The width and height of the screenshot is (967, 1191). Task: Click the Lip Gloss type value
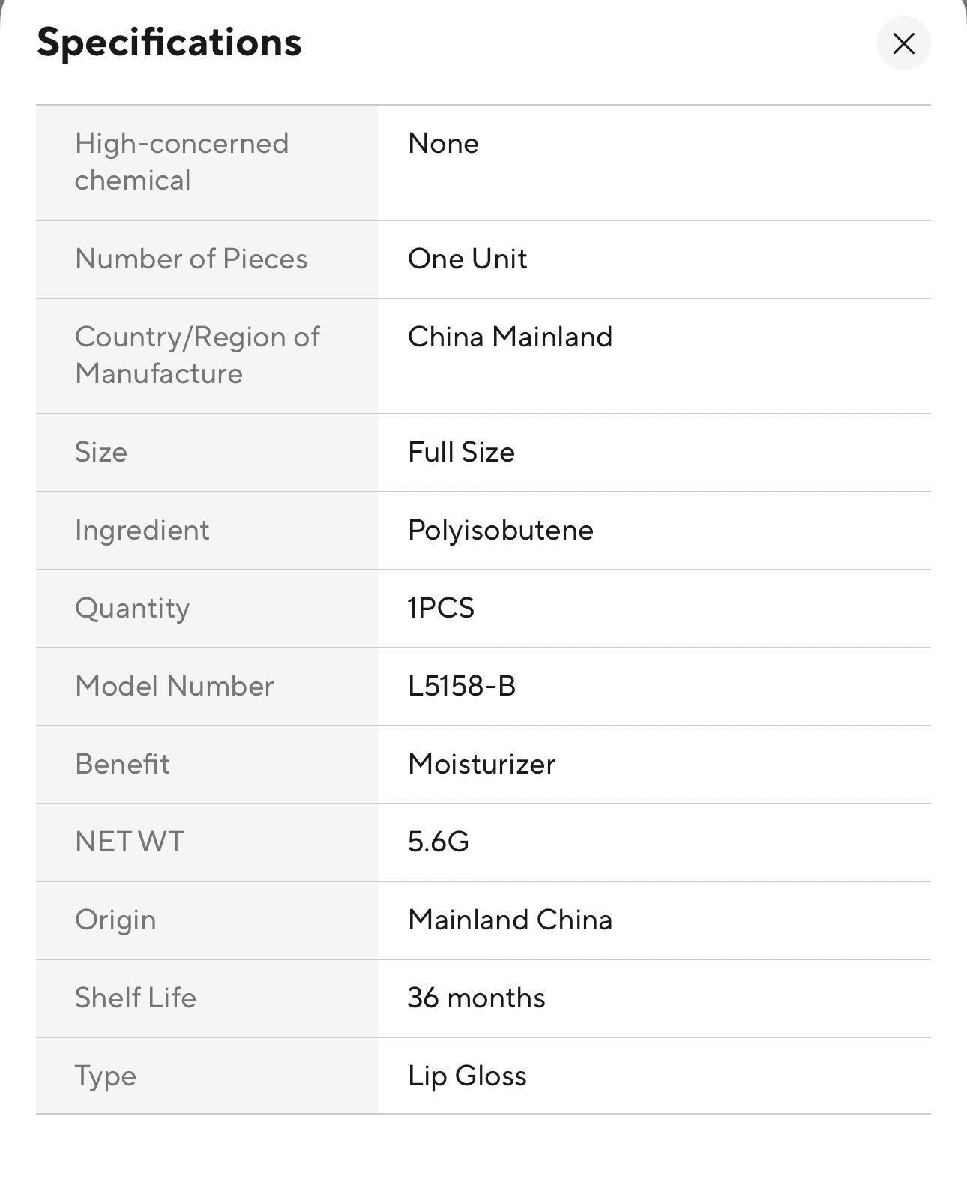coord(467,1076)
